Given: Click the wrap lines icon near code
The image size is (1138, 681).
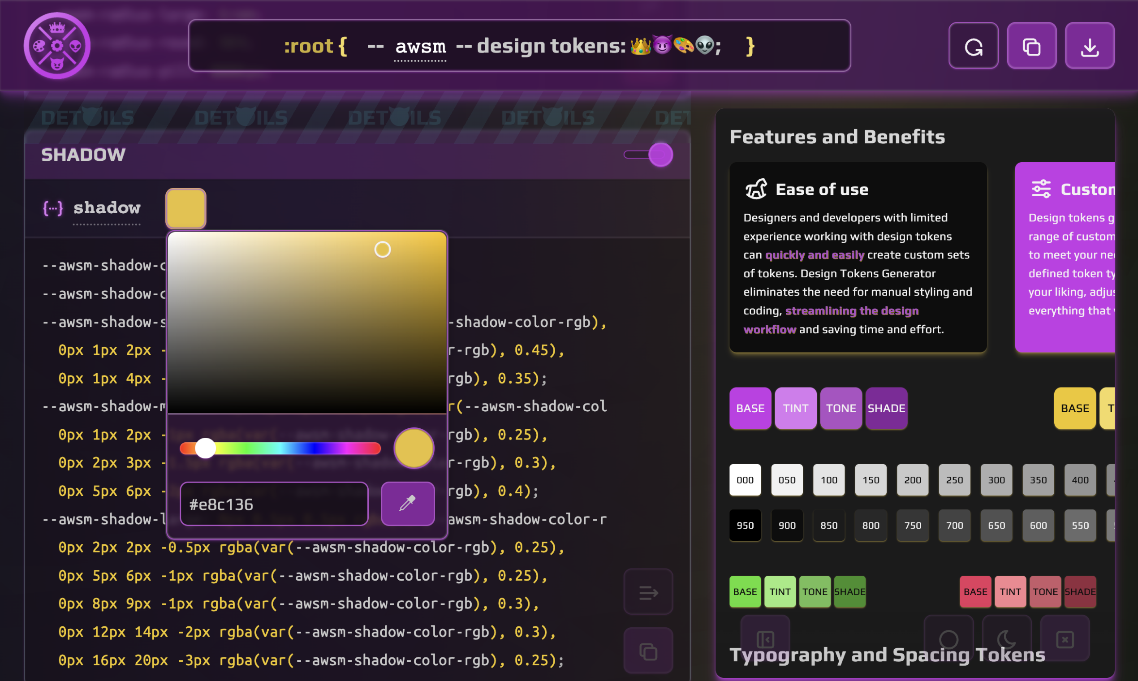Looking at the screenshot, I should tap(648, 591).
